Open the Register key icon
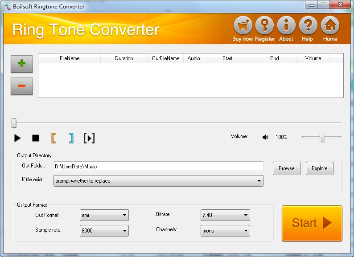This screenshot has height=257, width=354. click(264, 25)
